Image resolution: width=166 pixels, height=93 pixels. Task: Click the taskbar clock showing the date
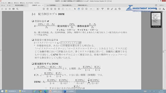pyautogui.click(x=161, y=91)
